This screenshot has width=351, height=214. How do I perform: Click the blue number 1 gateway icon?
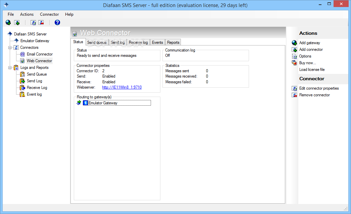point(85,103)
